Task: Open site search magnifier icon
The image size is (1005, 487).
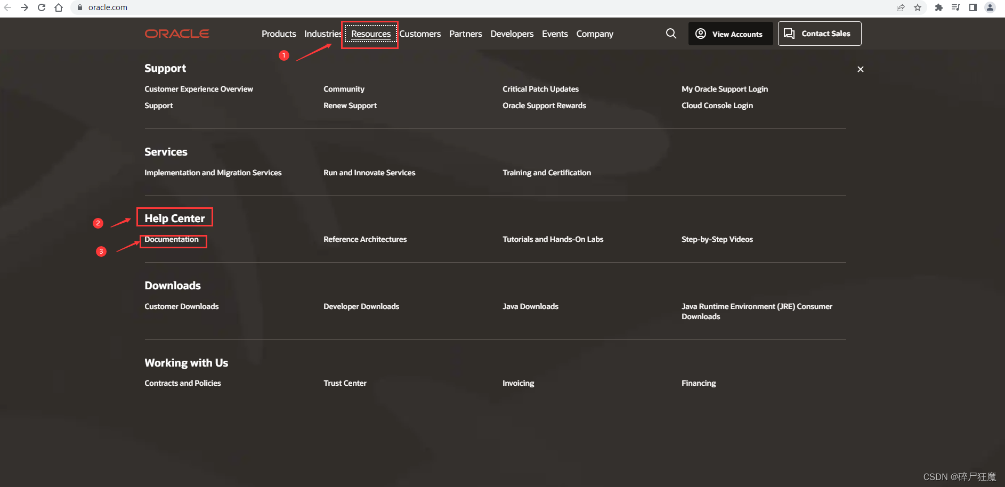Action: (671, 34)
